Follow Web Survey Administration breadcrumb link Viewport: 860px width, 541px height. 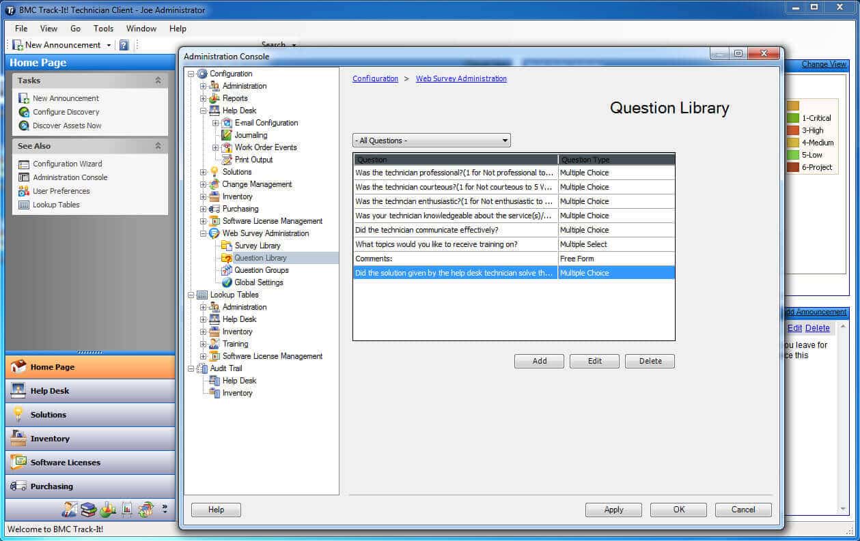tap(461, 78)
